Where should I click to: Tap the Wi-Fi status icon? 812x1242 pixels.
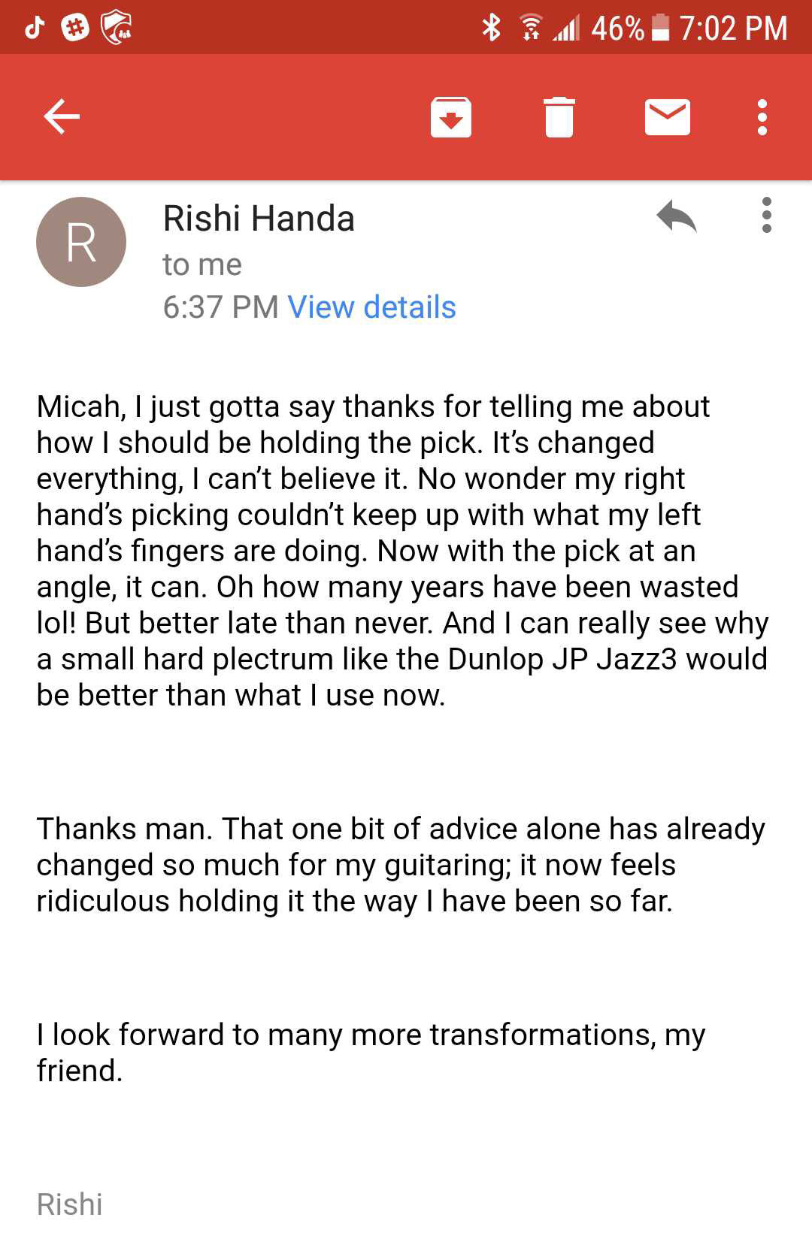click(531, 29)
